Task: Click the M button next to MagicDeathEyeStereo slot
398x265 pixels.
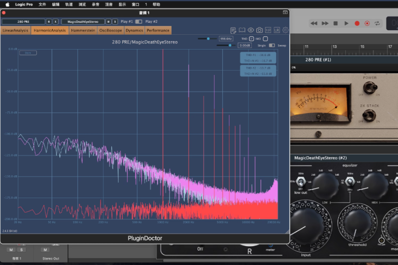Action: coord(108,22)
